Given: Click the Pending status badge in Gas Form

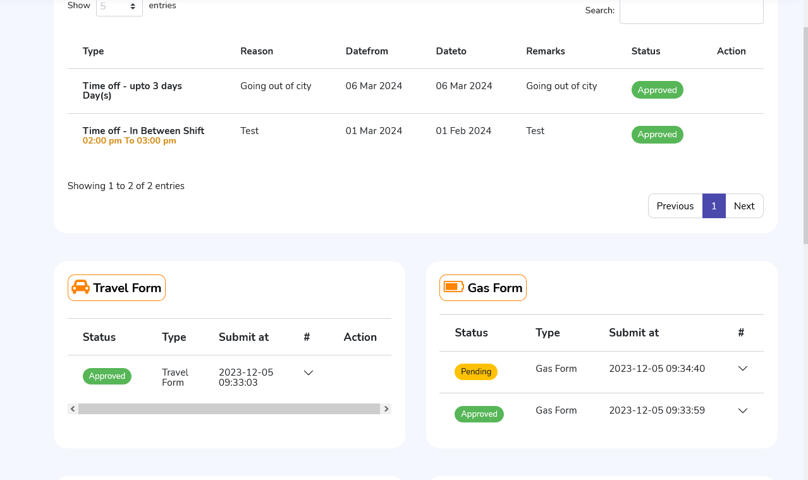Looking at the screenshot, I should pyautogui.click(x=476, y=372).
